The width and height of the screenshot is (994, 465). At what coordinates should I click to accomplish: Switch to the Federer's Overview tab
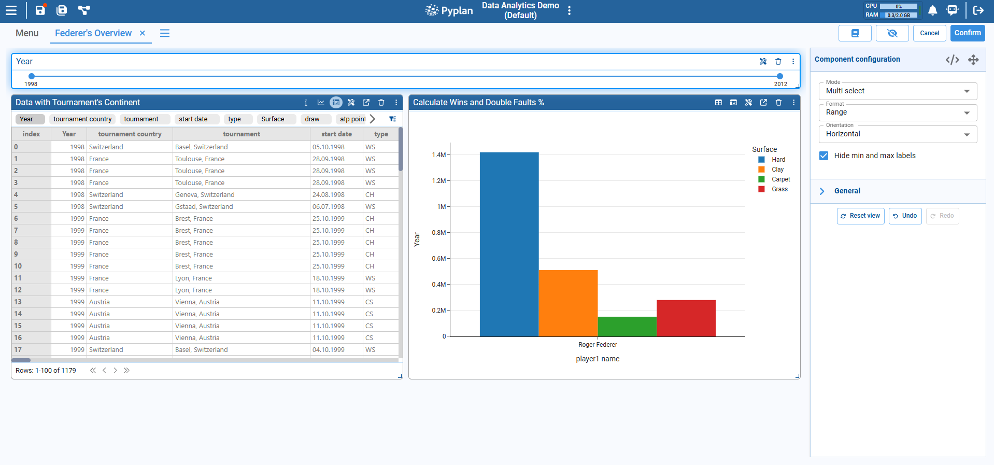pyautogui.click(x=93, y=33)
